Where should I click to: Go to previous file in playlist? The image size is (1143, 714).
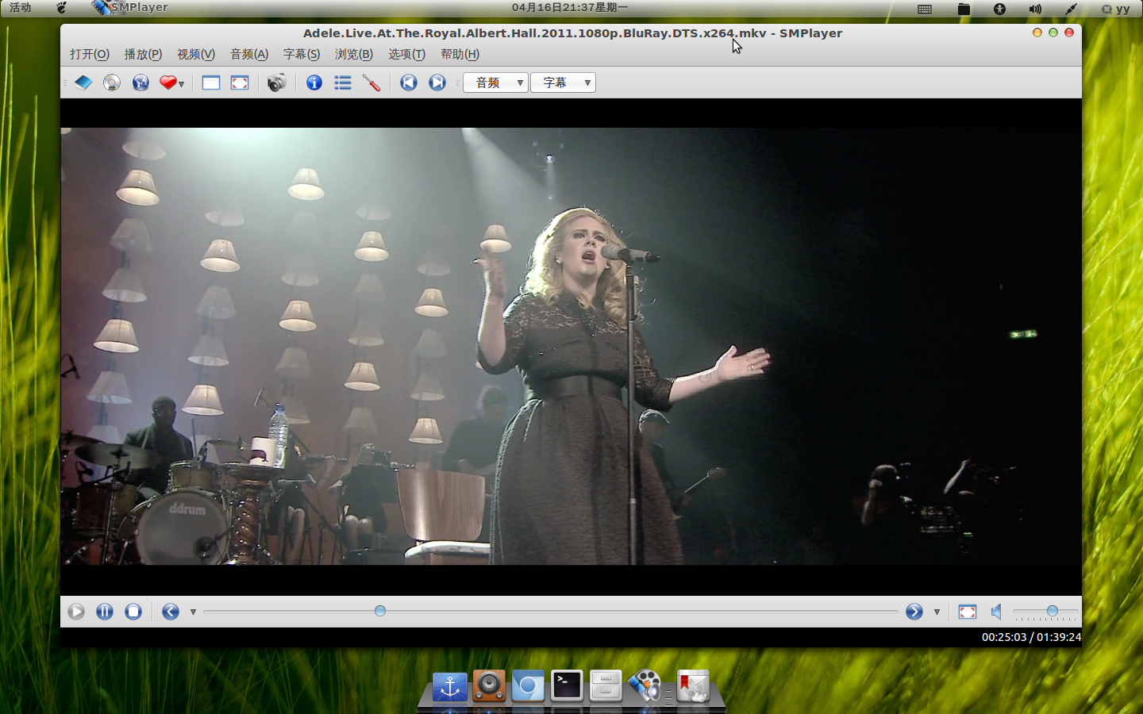(409, 83)
